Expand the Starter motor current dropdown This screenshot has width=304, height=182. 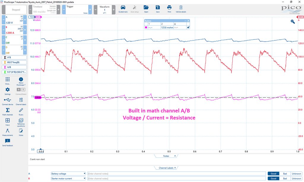pyautogui.click(x=85, y=178)
